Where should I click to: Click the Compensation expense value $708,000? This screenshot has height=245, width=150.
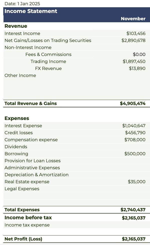135,140
